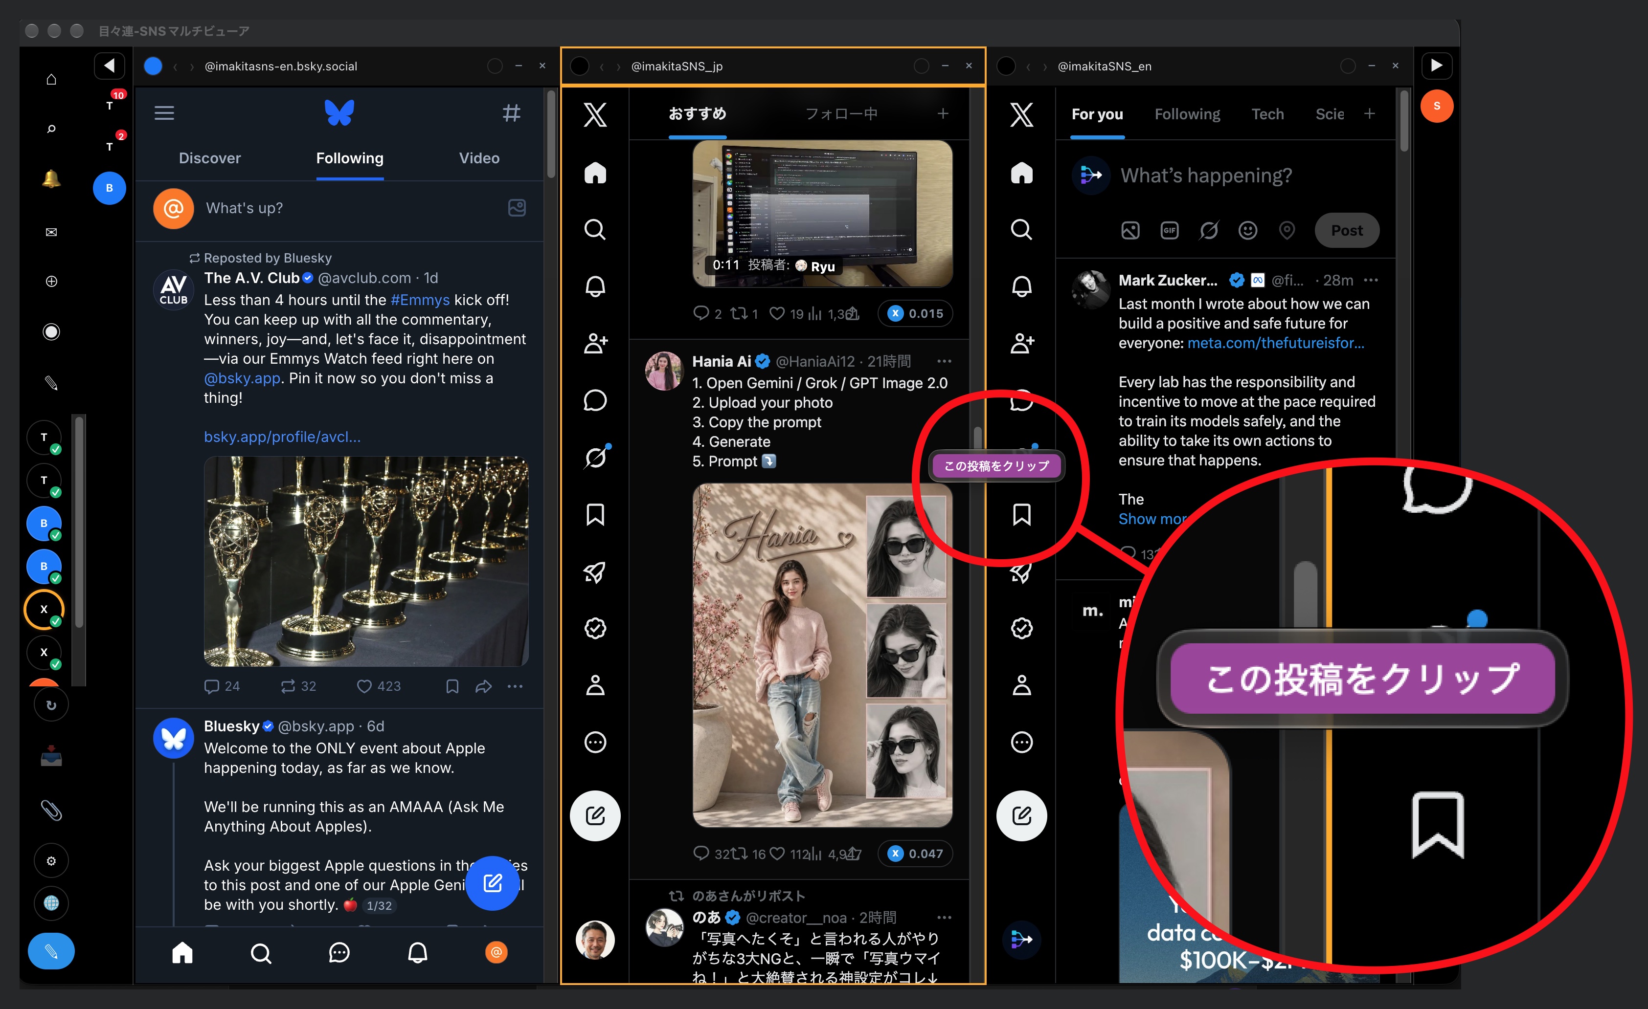Toggle the round header button in the @imakitaSNS_jp pane
This screenshot has height=1009, width=1648.
coord(922,66)
